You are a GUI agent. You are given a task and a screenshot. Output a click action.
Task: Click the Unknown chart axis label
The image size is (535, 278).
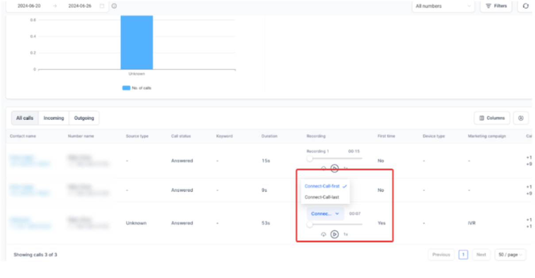137,74
